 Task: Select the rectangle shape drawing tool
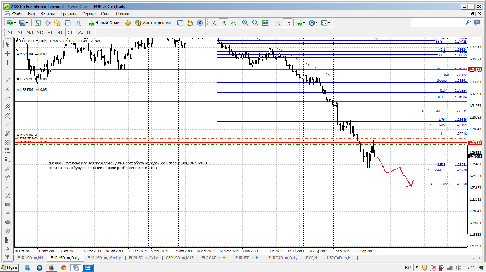point(7,205)
